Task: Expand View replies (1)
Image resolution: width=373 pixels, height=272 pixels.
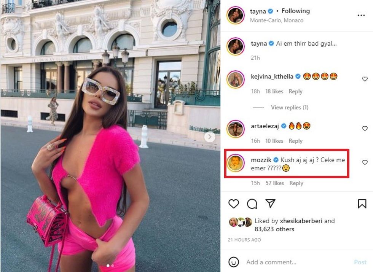Action: (290, 107)
